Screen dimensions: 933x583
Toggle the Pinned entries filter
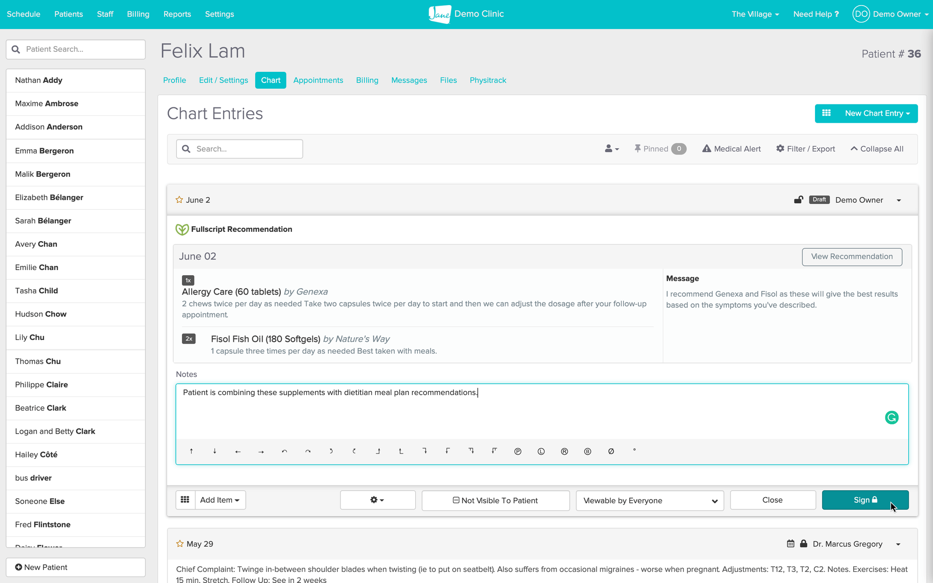click(660, 149)
